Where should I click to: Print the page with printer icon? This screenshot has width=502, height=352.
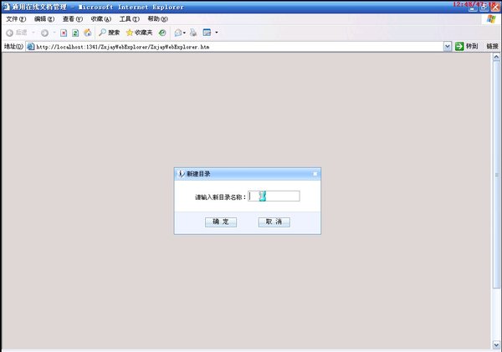(x=193, y=33)
